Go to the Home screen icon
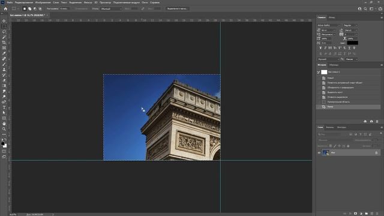The height and width of the screenshot is (216, 384). pyautogui.click(x=5, y=8)
